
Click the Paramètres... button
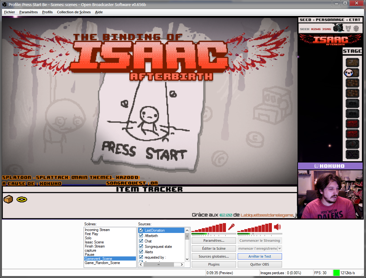click(214, 241)
